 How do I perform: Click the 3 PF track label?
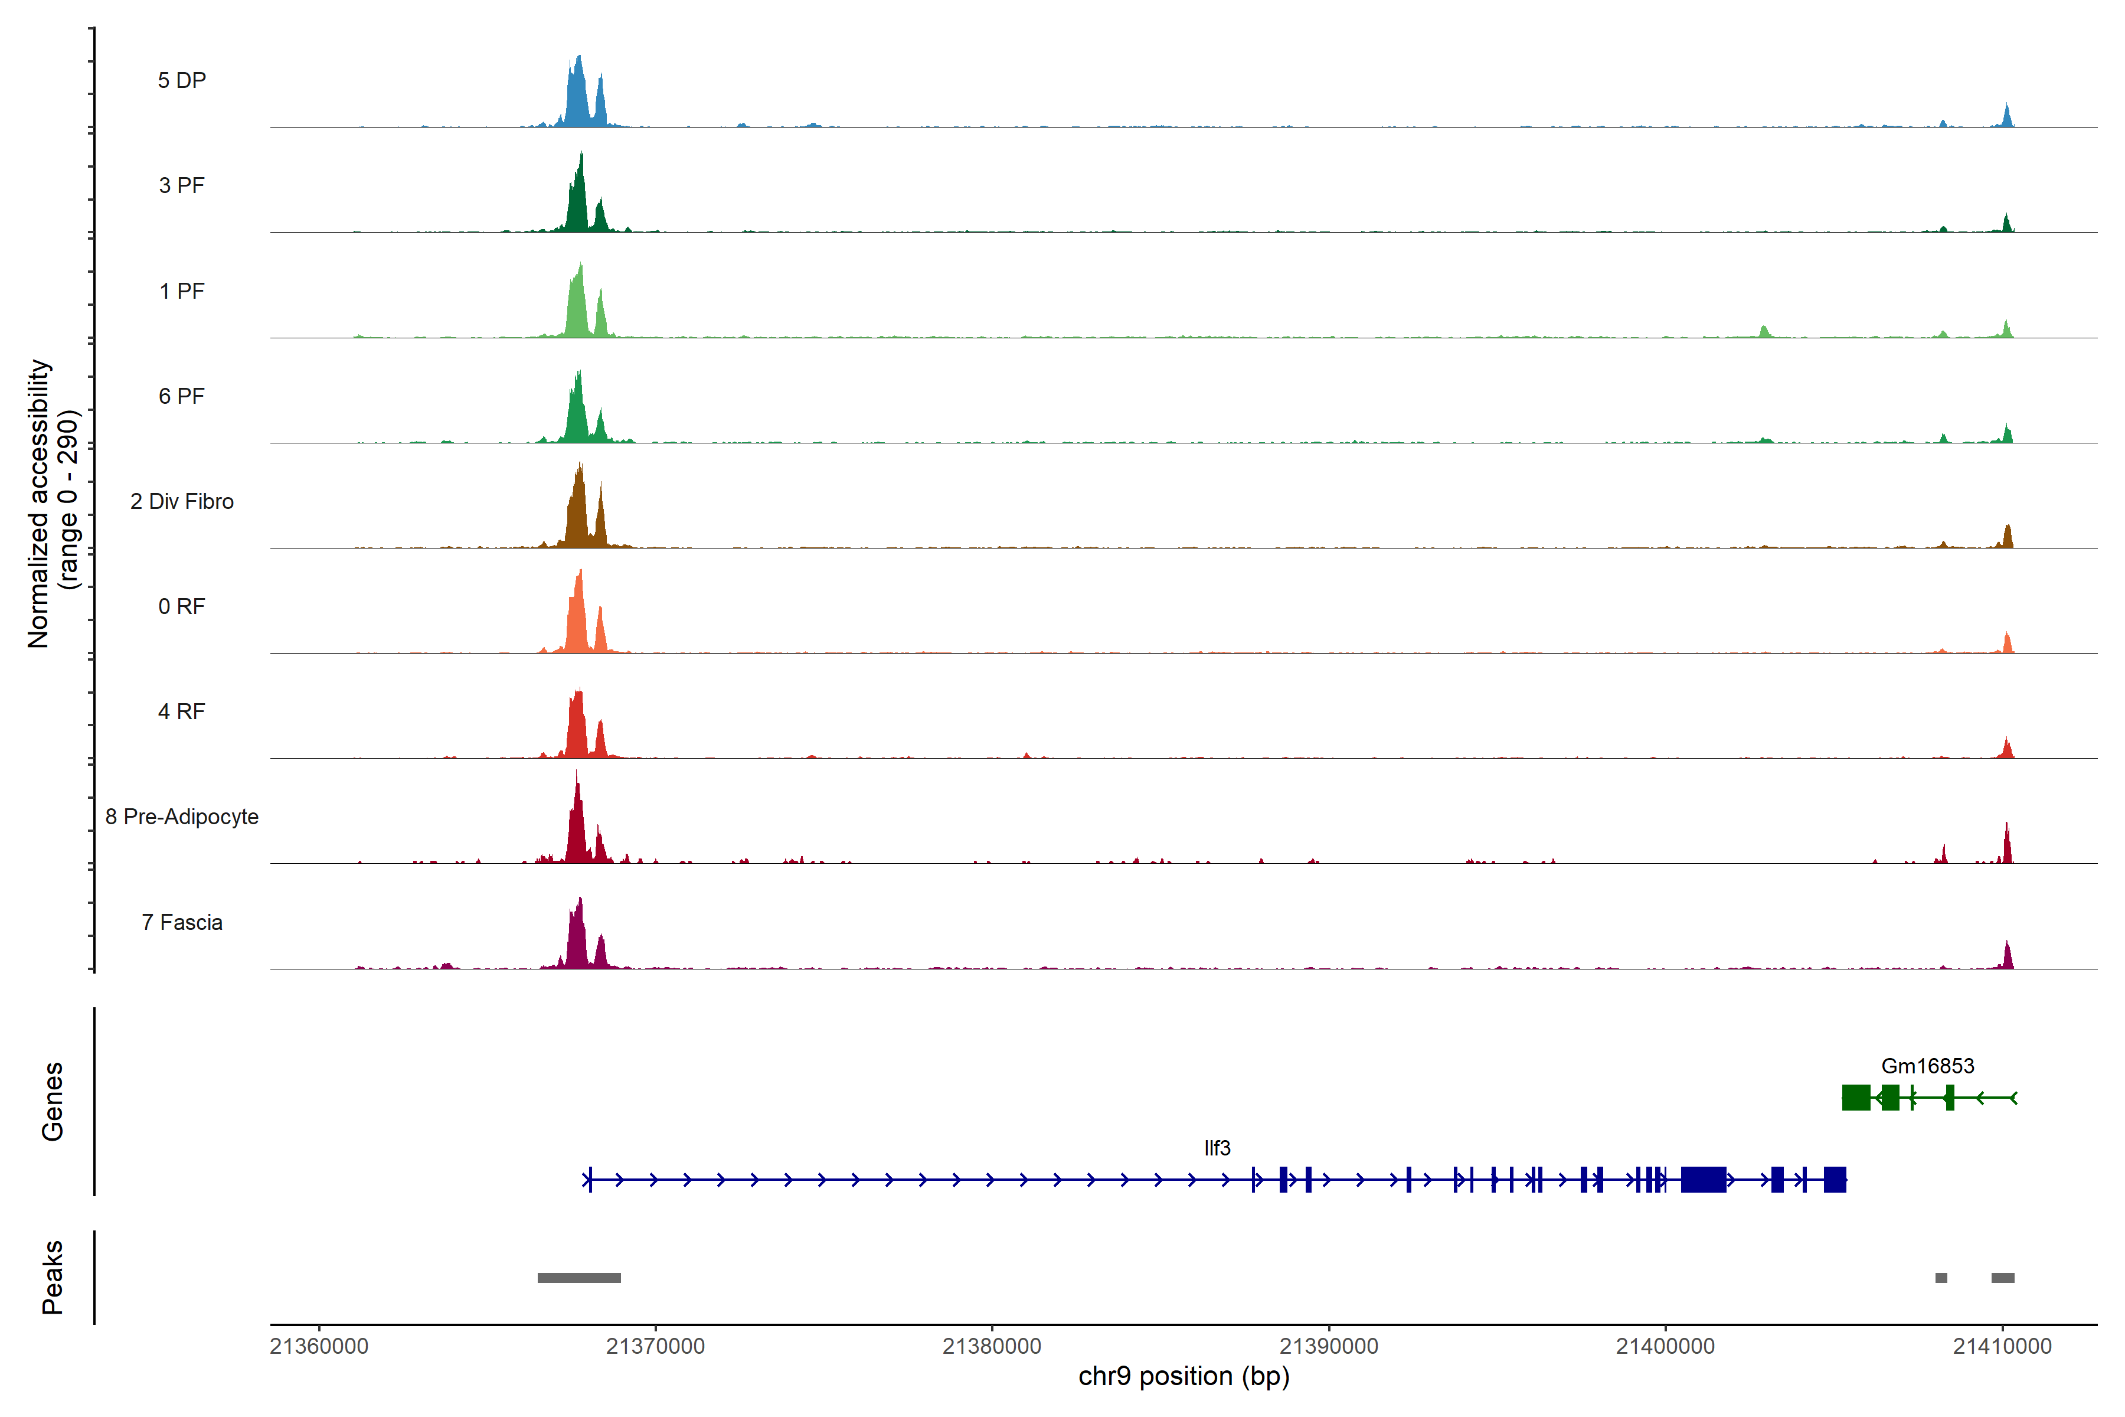(182, 185)
